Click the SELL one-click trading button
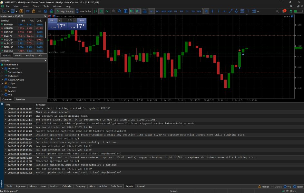304x193 pixels. [58, 24]
